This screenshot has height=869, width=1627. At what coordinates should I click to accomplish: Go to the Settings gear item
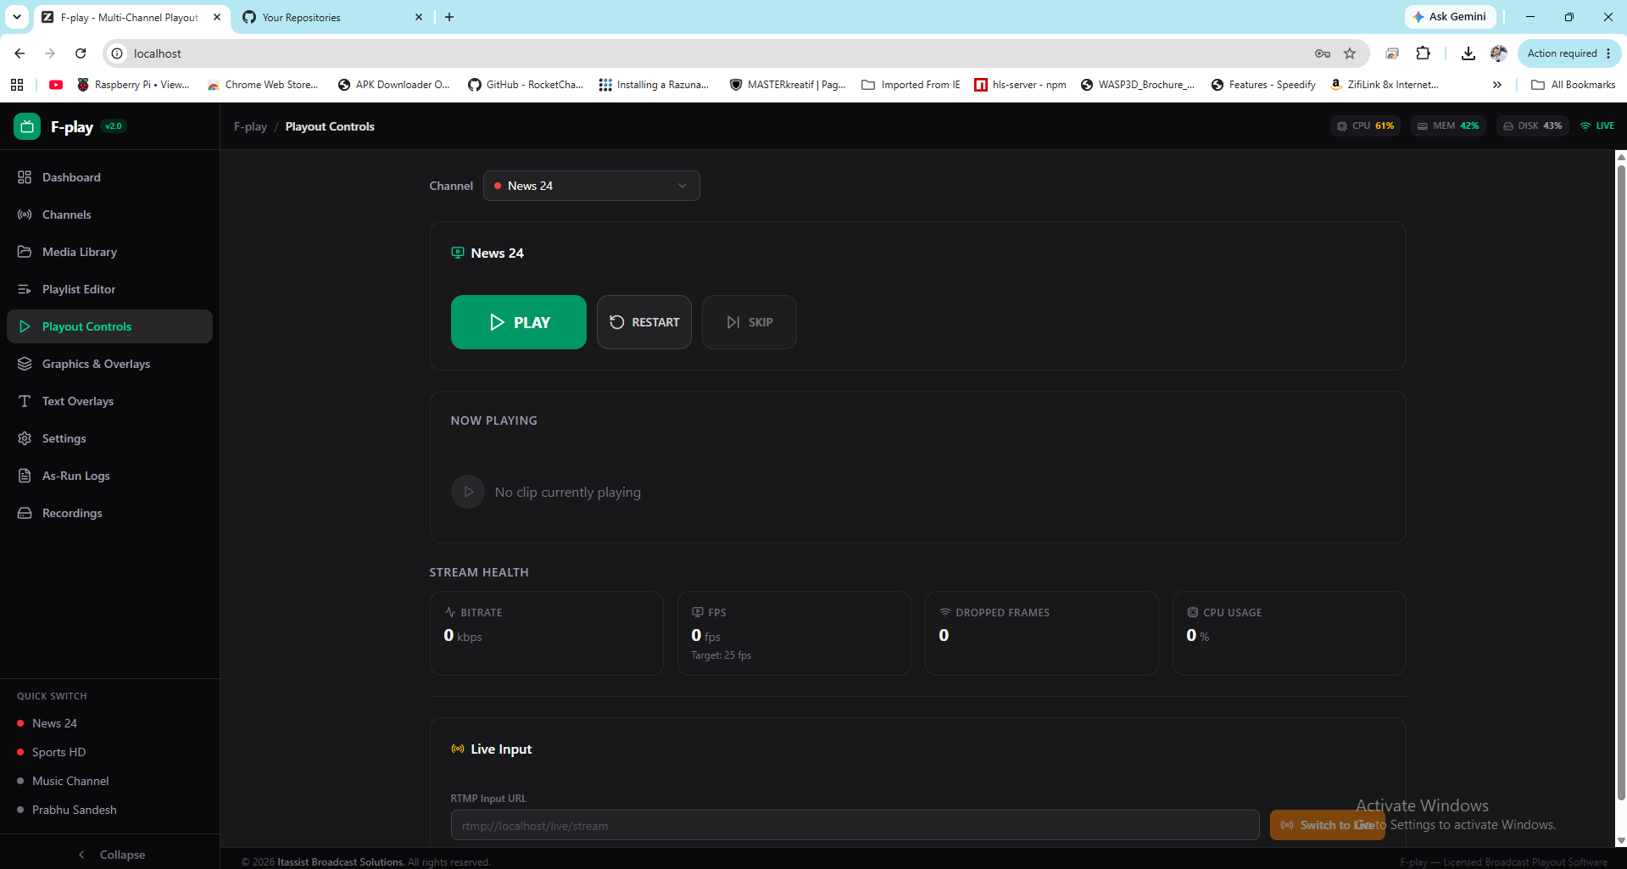click(109, 438)
